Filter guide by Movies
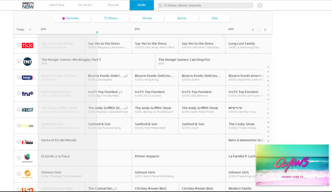 147,18
